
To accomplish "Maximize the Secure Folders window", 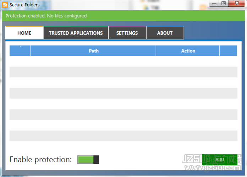I will [224, 4].
